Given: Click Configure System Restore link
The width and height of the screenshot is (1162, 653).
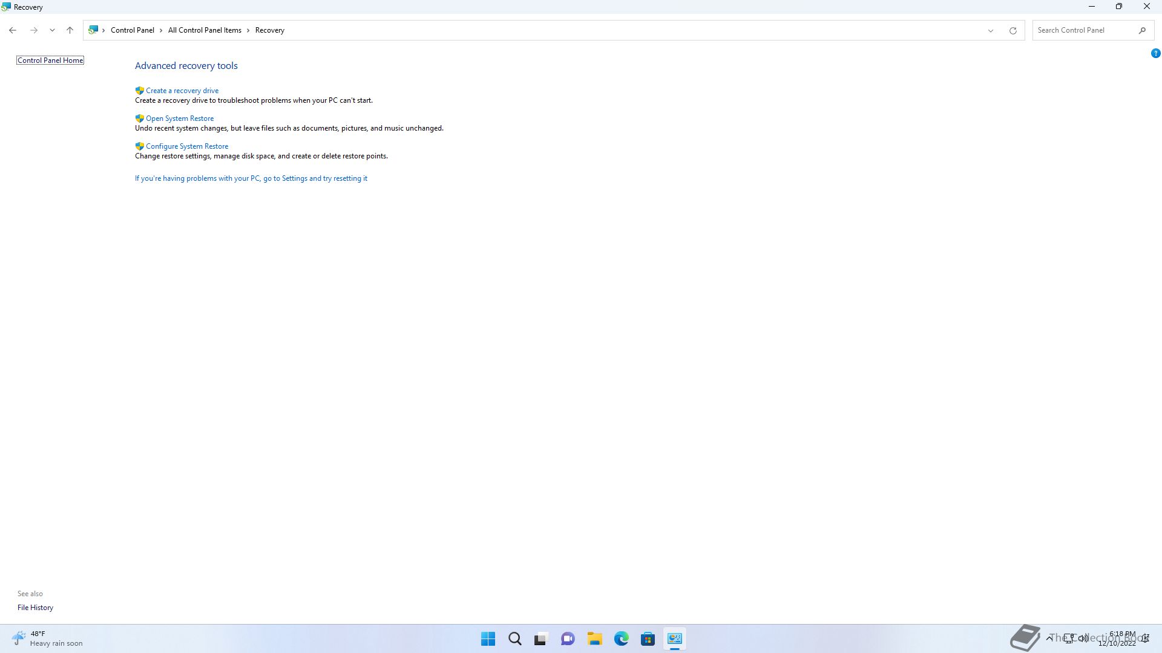Looking at the screenshot, I should (x=186, y=146).
